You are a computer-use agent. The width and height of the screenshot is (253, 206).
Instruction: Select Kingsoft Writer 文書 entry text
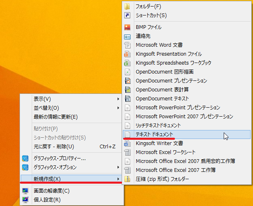[x=159, y=143]
